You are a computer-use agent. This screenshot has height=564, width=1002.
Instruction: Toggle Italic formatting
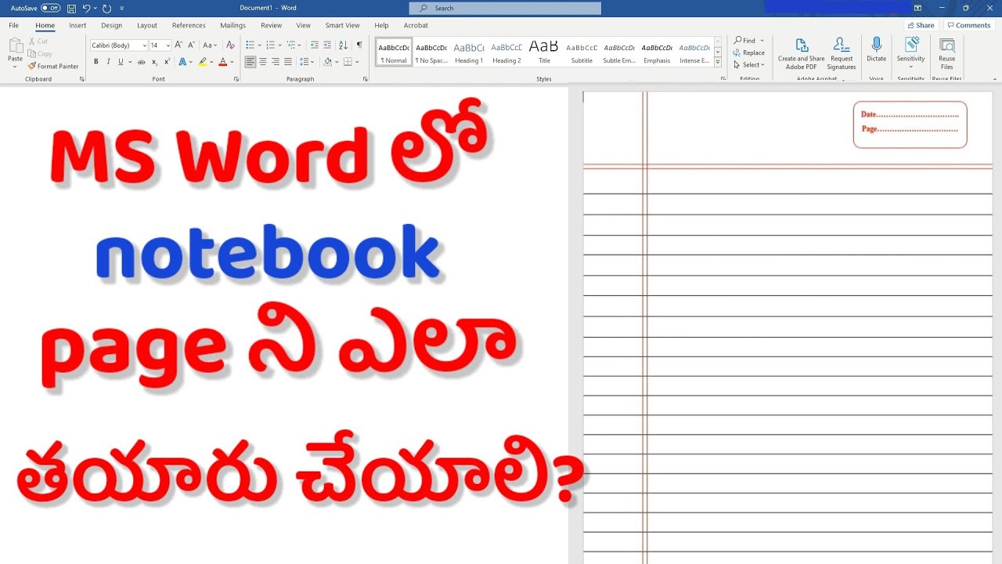coord(108,61)
